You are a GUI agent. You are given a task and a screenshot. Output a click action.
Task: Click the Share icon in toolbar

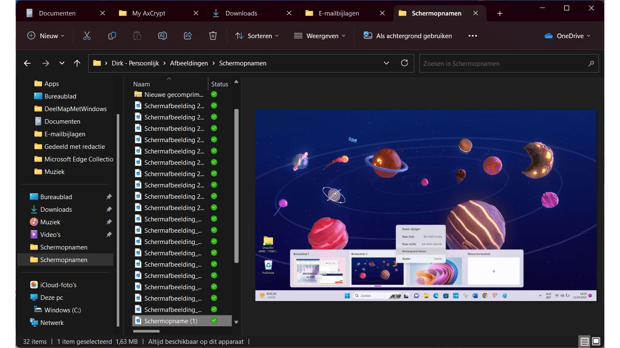click(188, 36)
